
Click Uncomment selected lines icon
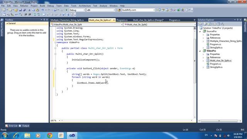[39, 15]
